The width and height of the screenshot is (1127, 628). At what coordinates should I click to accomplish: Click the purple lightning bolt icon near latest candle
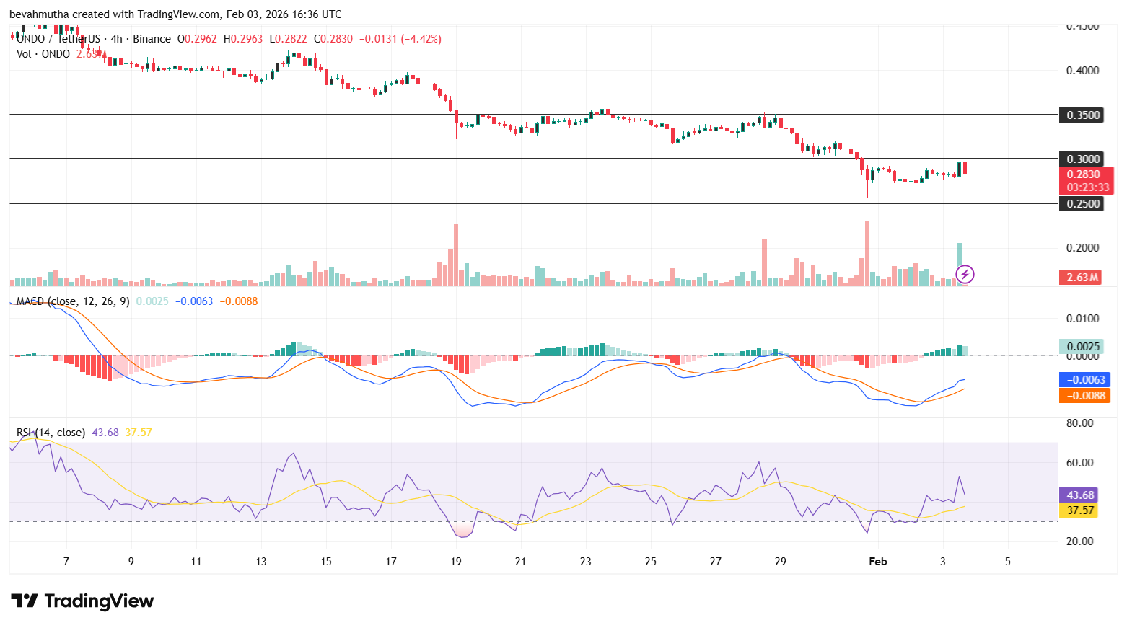click(964, 274)
